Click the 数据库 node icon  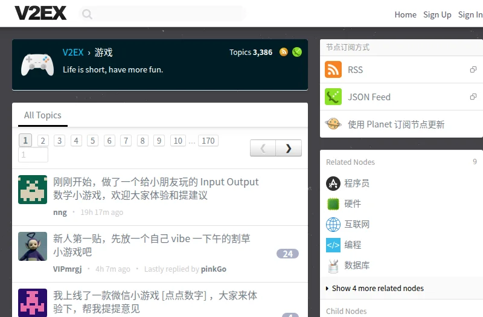(x=333, y=266)
